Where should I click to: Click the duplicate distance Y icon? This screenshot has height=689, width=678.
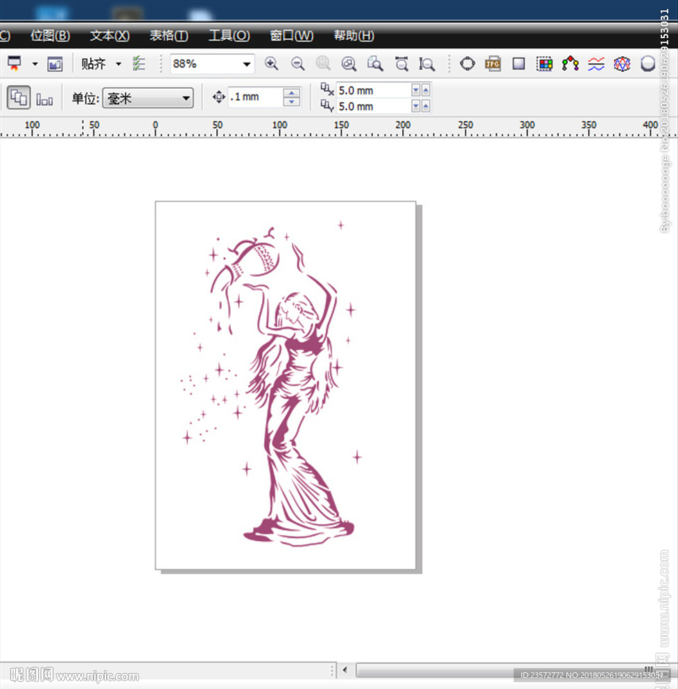click(327, 105)
